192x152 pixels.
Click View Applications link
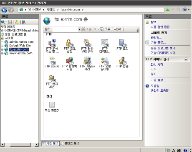[163, 48]
